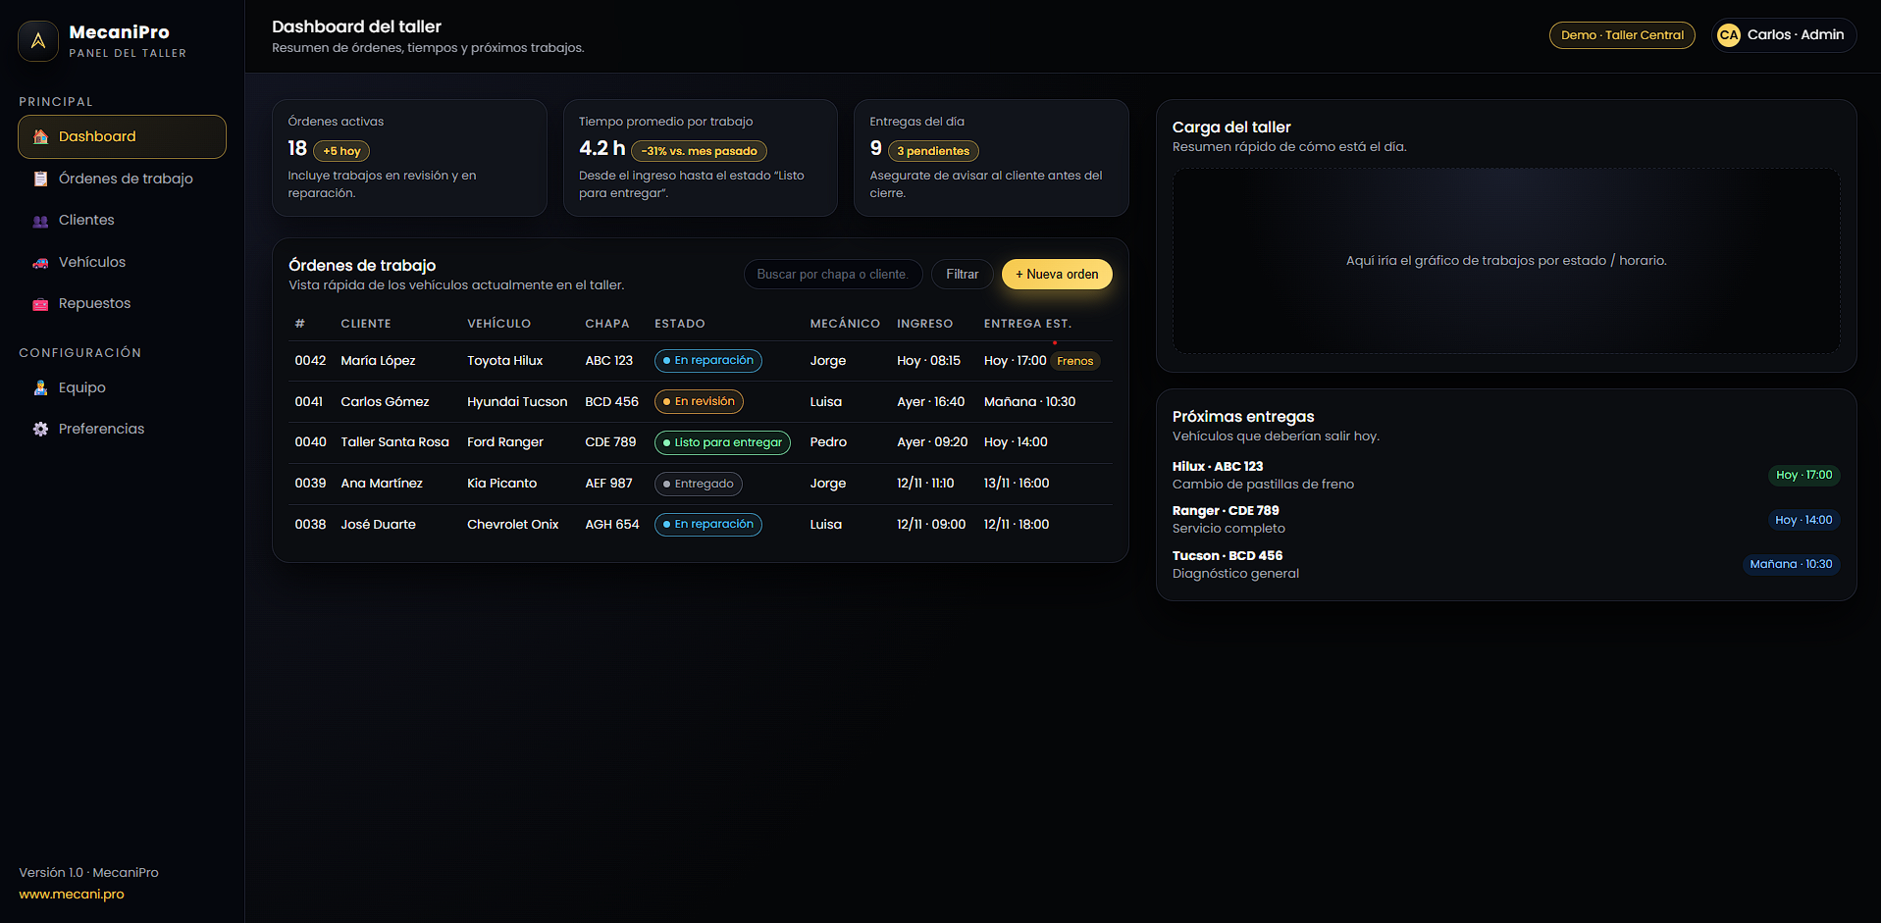The image size is (1881, 923).
Task: Select order row 0039 Ana Martínez
Action: [381, 484]
